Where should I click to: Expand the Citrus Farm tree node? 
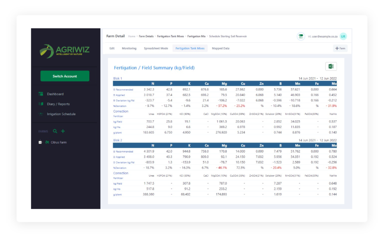pos(40,142)
